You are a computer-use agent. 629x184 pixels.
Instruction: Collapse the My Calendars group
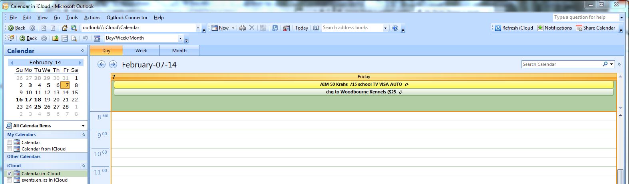click(84, 135)
